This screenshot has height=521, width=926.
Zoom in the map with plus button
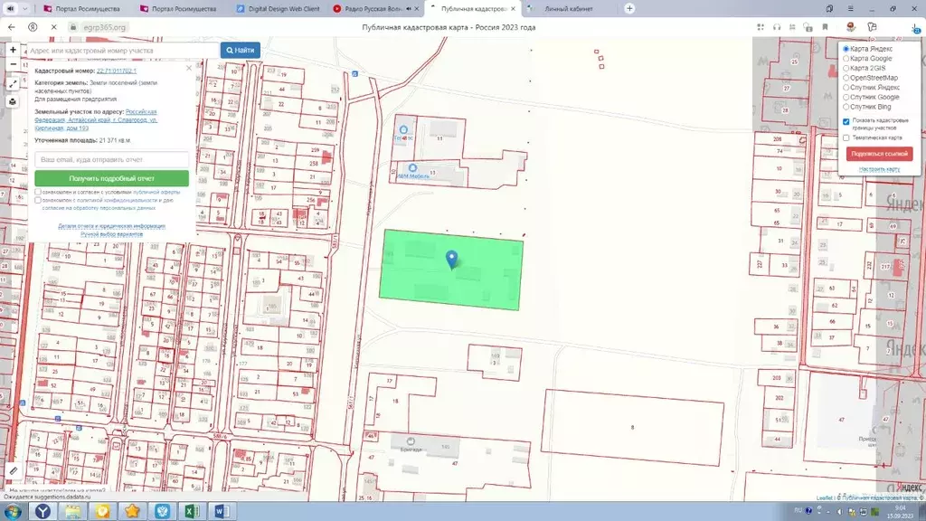point(13,50)
